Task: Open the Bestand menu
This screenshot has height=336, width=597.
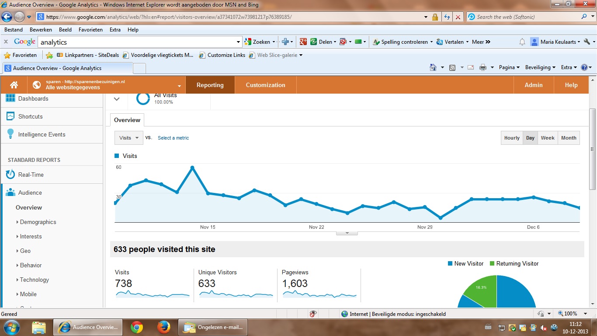Action: 14,30
